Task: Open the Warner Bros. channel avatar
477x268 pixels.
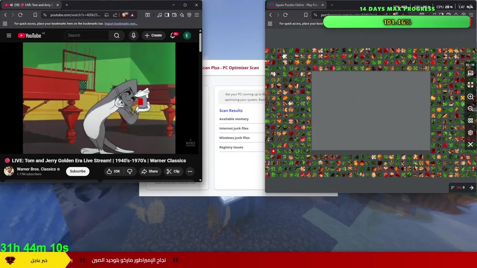Action: 9,171
